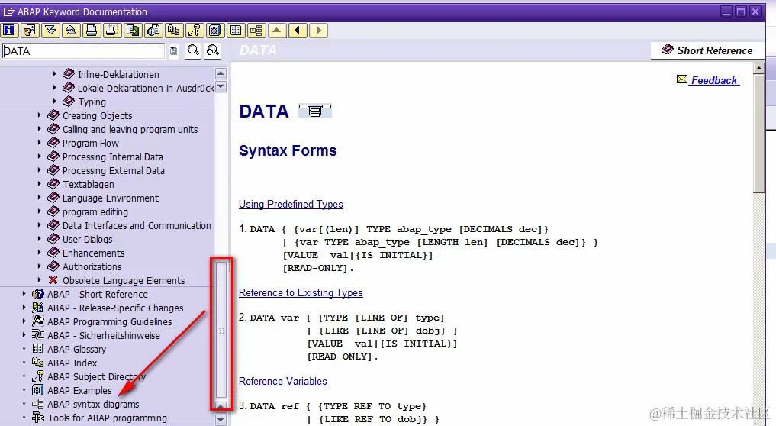Click the print selection icon with dotted frame
The width and height of the screenshot is (776, 426).
[x=112, y=31]
